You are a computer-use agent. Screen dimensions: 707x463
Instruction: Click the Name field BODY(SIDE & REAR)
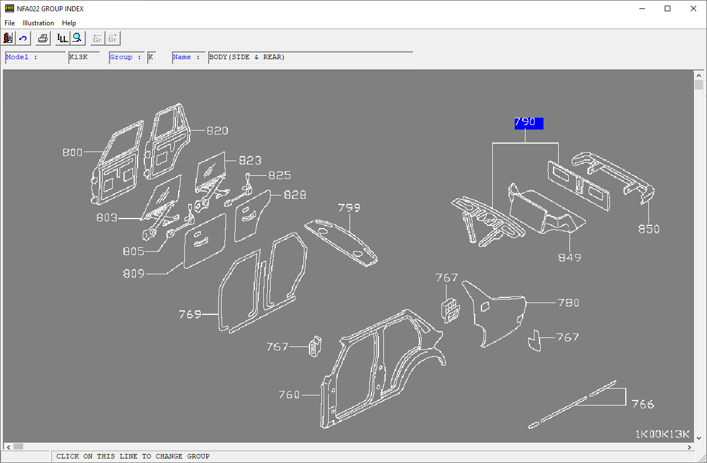click(x=310, y=57)
